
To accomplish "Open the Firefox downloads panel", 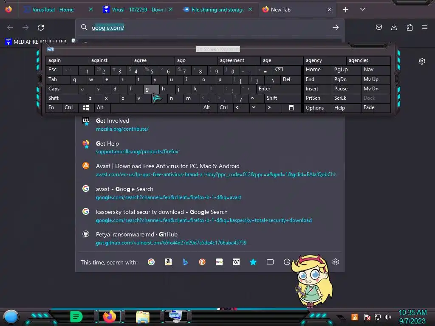I will (394, 27).
